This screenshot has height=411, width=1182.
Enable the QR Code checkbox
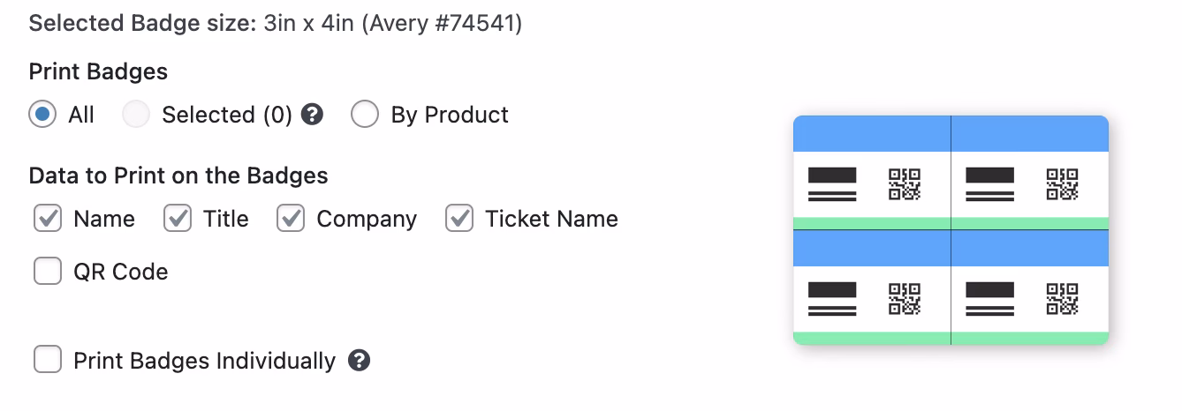[48, 272]
